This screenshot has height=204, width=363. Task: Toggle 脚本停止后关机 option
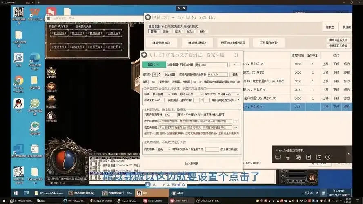pos(338,40)
